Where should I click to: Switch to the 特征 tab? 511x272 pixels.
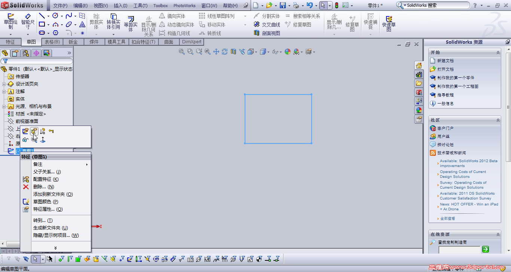point(10,42)
